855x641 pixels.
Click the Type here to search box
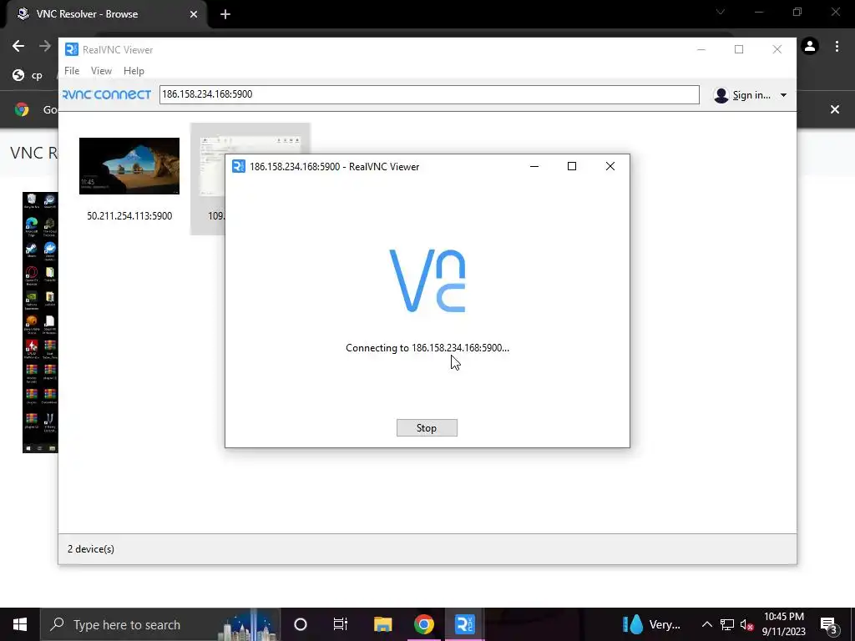coord(160,624)
